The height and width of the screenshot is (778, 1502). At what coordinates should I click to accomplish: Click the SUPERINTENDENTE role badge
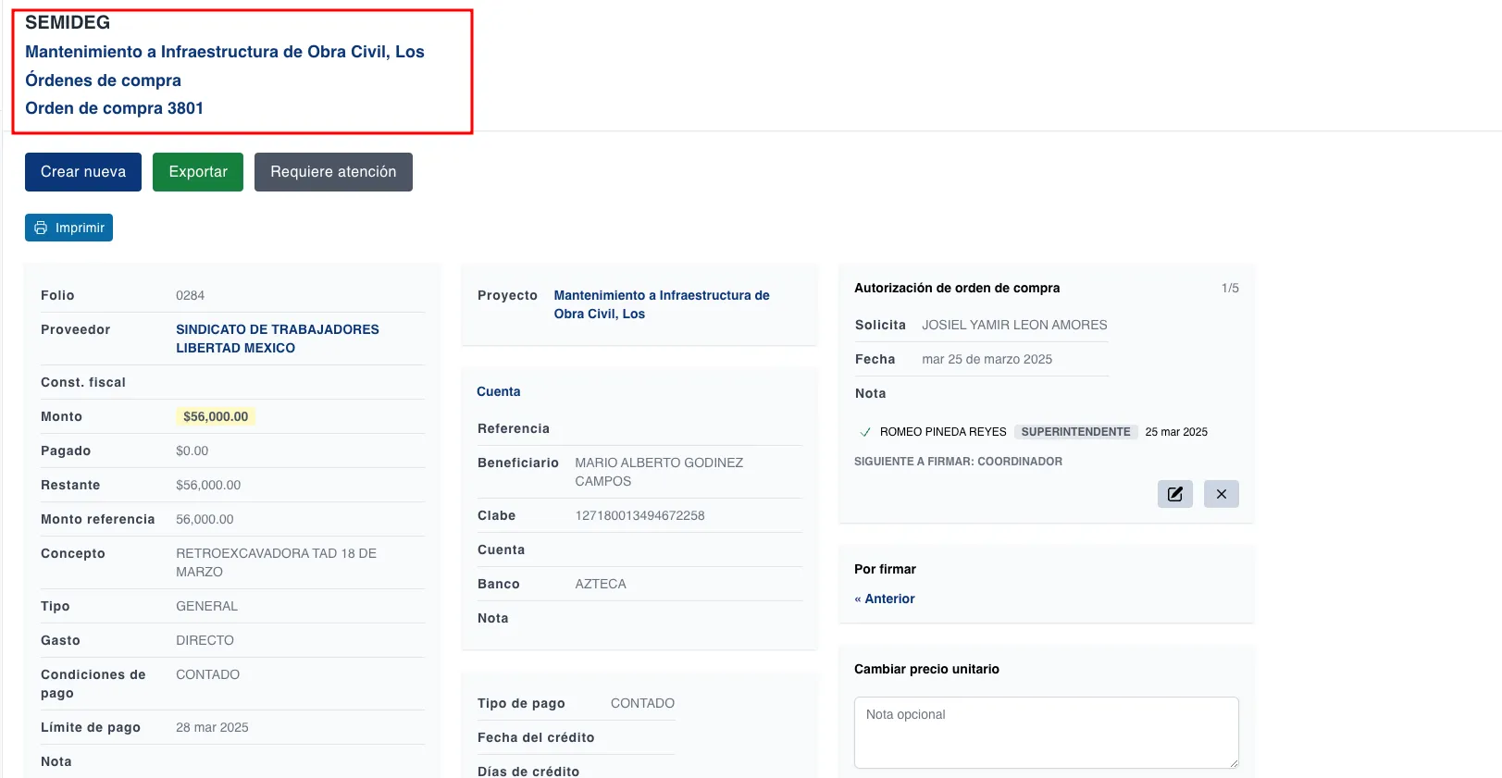tap(1075, 432)
